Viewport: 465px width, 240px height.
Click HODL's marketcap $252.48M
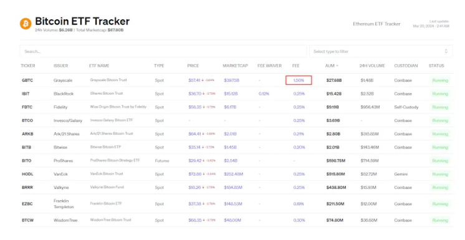pyautogui.click(x=233, y=174)
